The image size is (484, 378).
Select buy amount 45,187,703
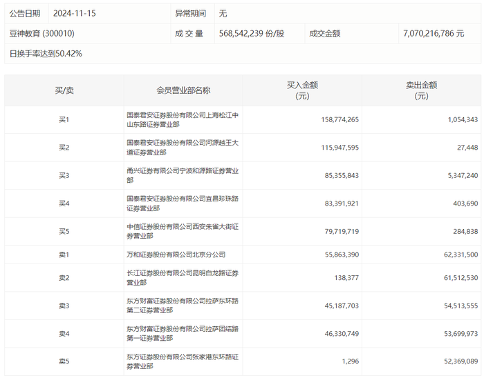(342, 306)
